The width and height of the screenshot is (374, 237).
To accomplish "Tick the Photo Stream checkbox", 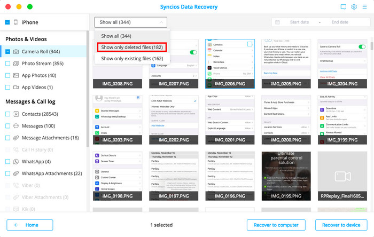I will tap(7, 64).
